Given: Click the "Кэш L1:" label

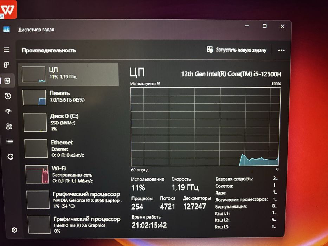Looking at the screenshot, I should (x=222, y=213).
